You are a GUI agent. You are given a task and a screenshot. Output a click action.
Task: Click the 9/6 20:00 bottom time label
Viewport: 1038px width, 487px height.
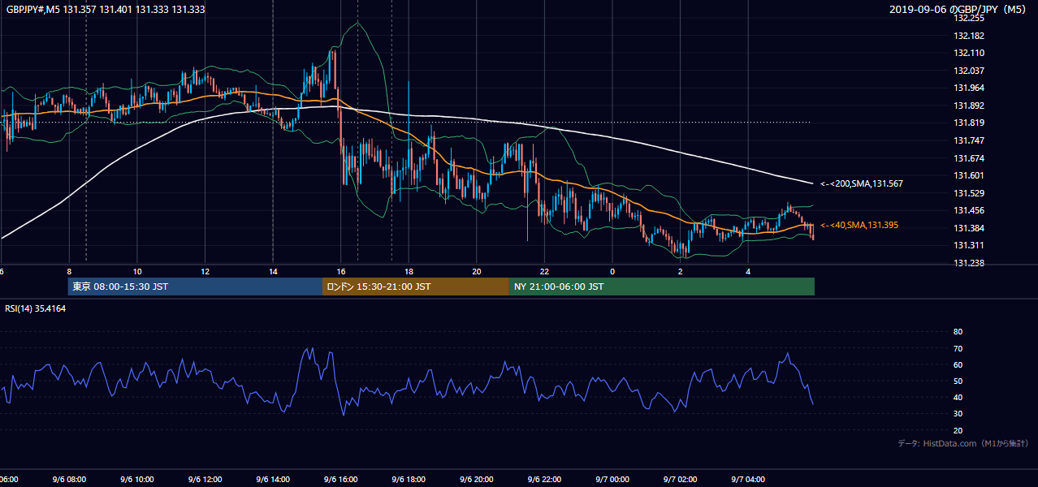pos(477,480)
